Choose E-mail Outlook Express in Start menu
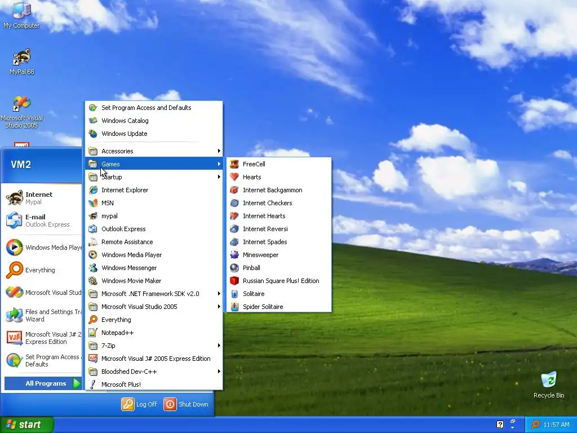Image resolution: width=577 pixels, height=433 pixels. click(x=42, y=220)
